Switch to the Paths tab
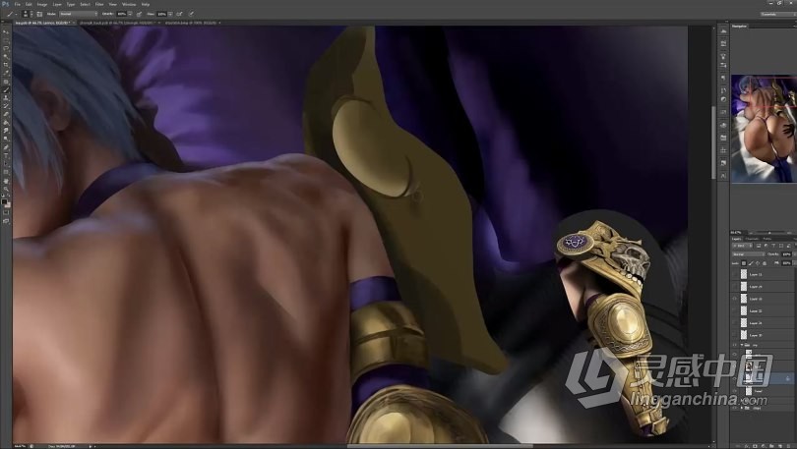Screen dimensions: 797x449 click(x=767, y=239)
